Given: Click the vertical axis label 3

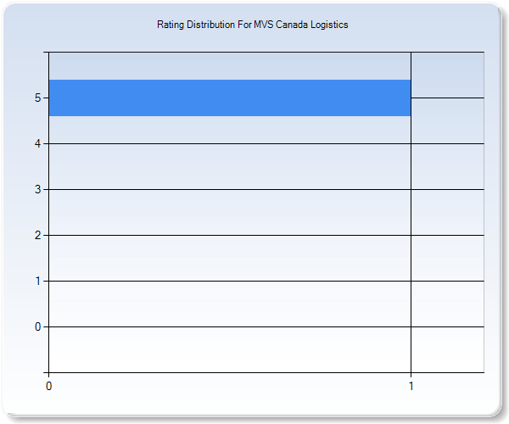Looking at the screenshot, I should click(38, 190).
